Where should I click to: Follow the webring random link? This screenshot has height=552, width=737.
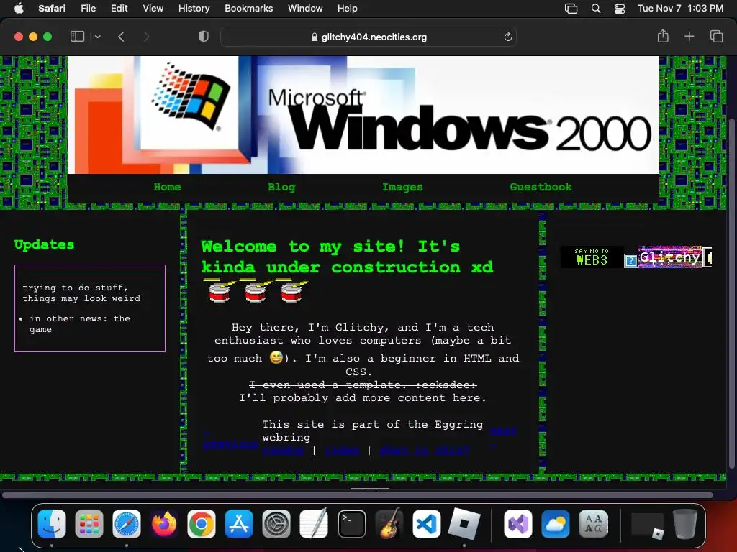pos(283,450)
